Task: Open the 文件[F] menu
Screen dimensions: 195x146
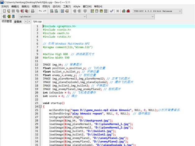Action: pyautogui.click(x=5, y=7)
